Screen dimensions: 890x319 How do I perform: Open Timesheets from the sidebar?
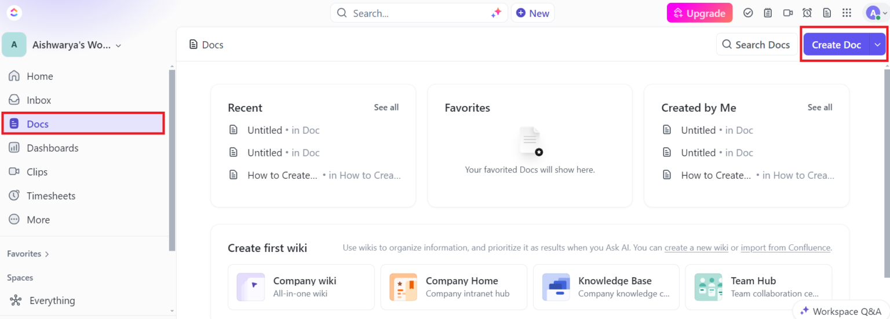[x=51, y=196]
